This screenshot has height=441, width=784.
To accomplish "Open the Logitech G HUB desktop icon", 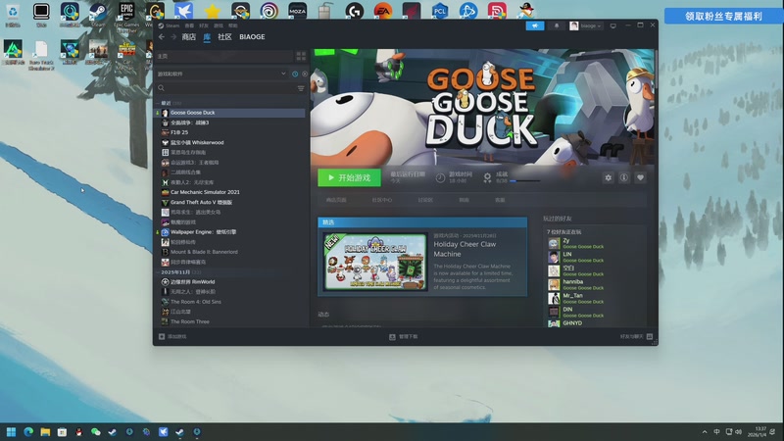I will coord(355,11).
